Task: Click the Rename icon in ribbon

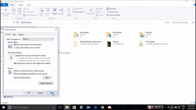Action: coord(61,11)
